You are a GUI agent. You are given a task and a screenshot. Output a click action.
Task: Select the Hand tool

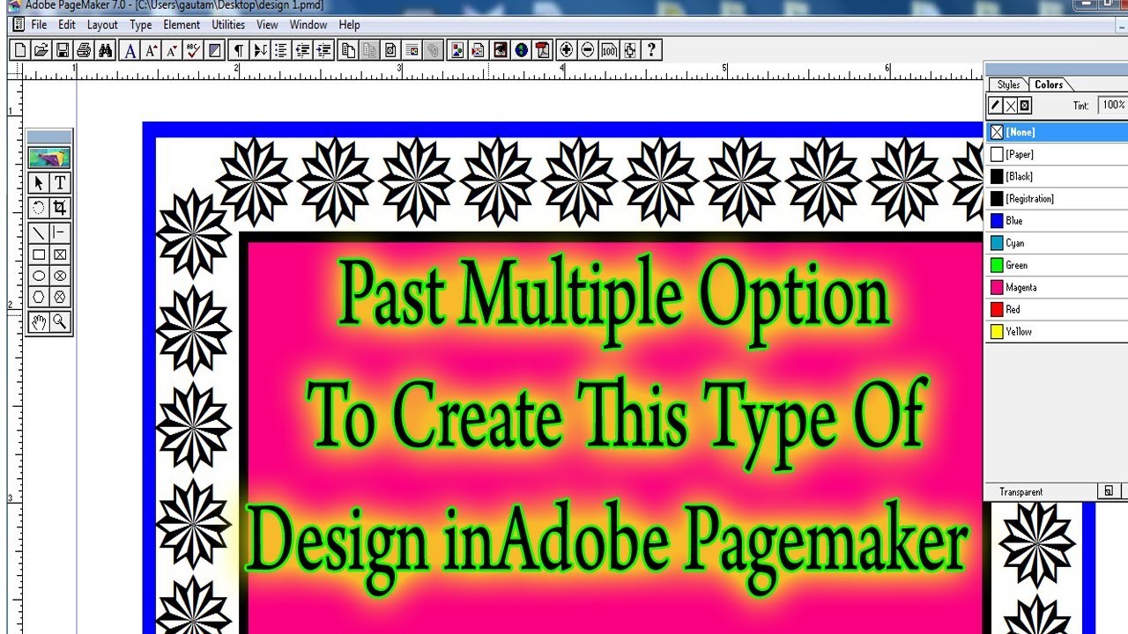click(x=39, y=322)
